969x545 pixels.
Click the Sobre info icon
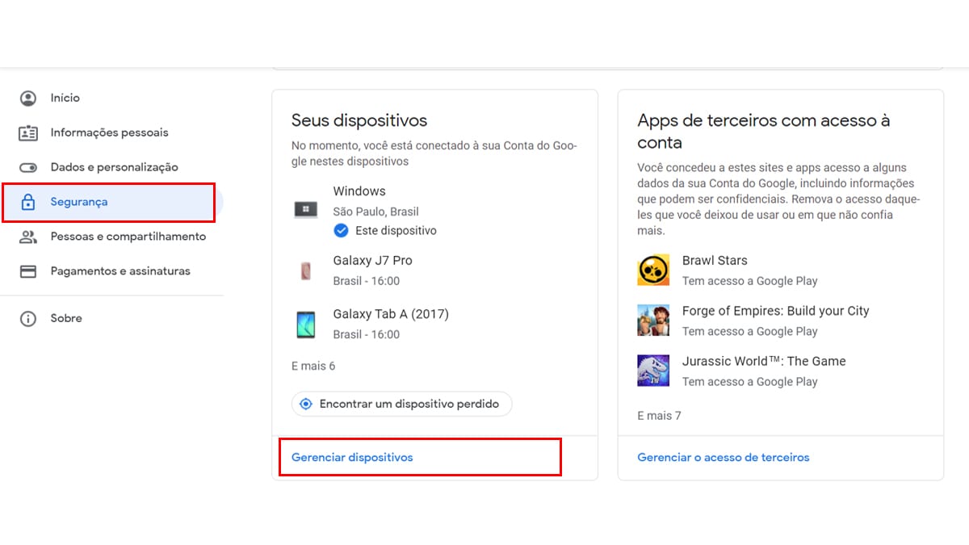coord(28,319)
